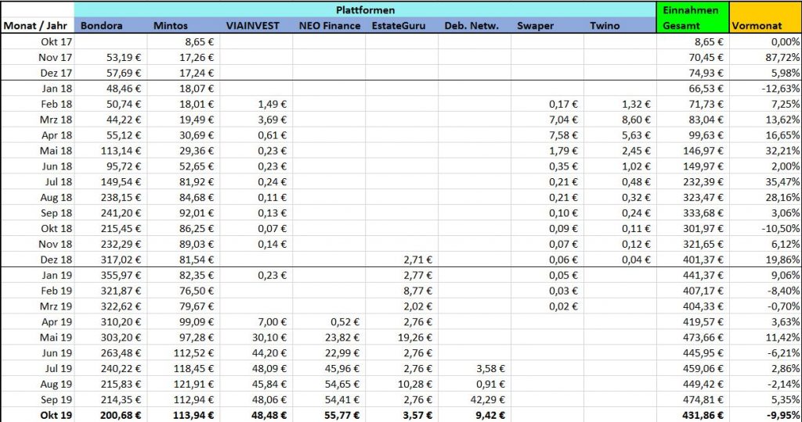Select the -9,95% Vormonat cell
802x422 pixels.
(x=766, y=416)
